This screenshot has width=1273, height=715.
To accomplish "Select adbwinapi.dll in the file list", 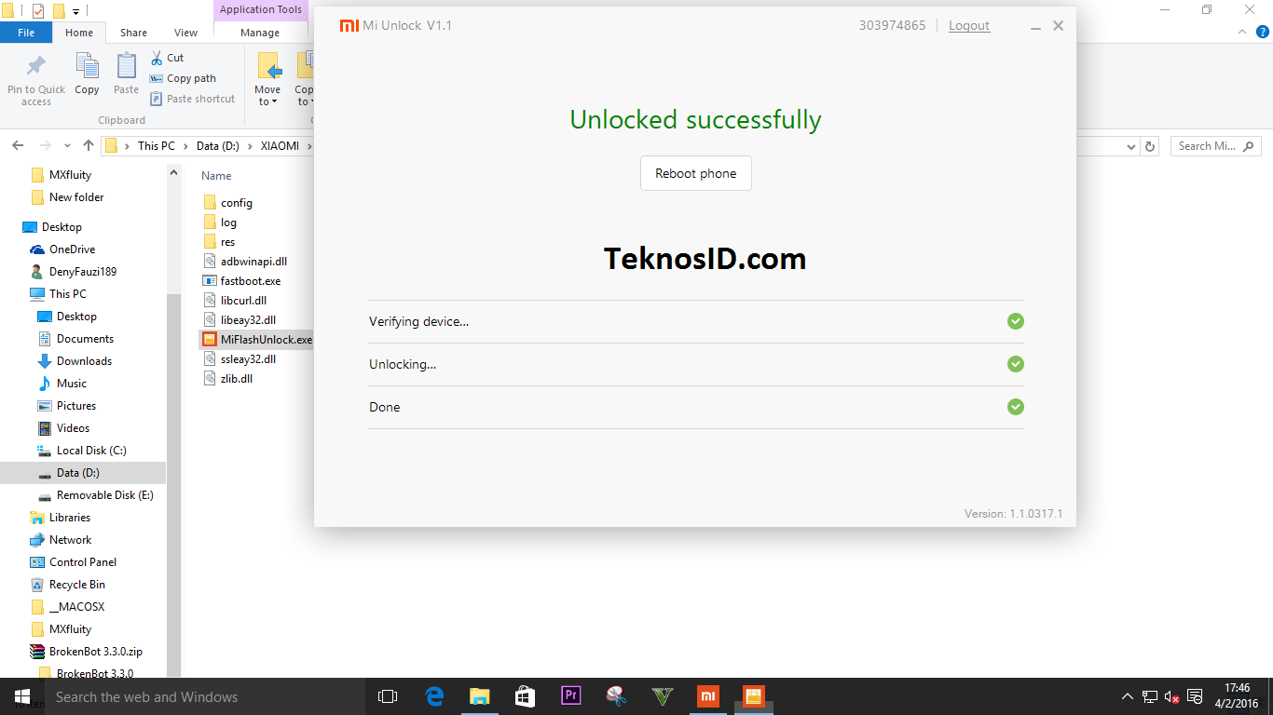I will [245, 262].
